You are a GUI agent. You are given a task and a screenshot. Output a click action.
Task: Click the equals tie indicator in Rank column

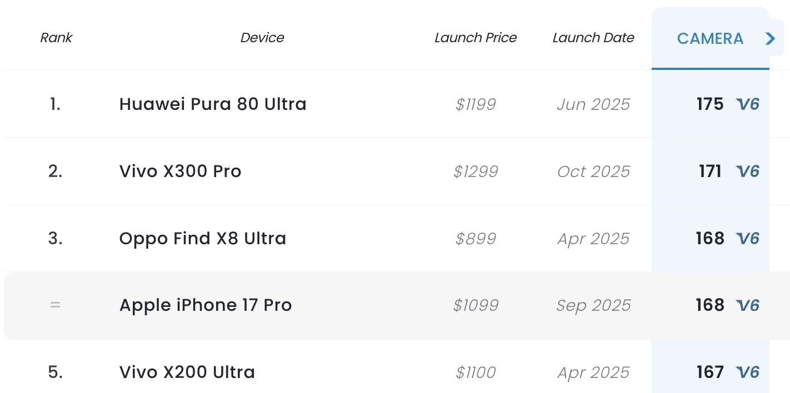(x=55, y=305)
